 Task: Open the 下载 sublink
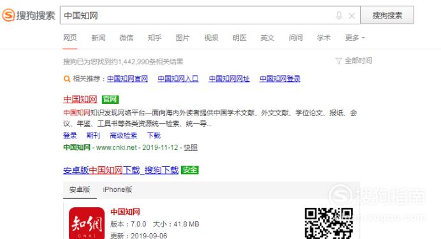[154, 136]
